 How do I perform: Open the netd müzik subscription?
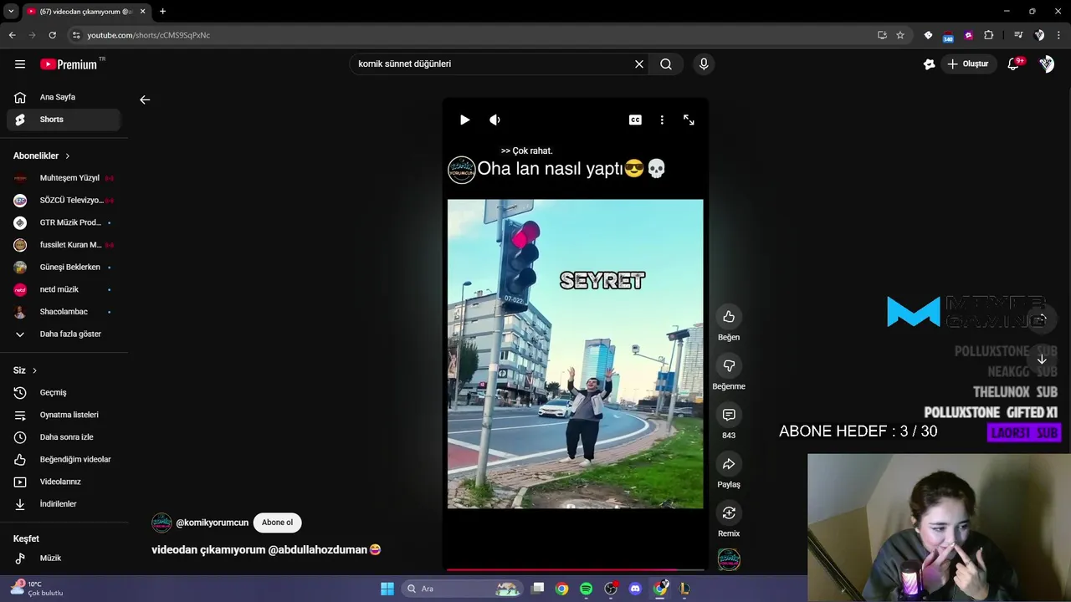(x=64, y=289)
